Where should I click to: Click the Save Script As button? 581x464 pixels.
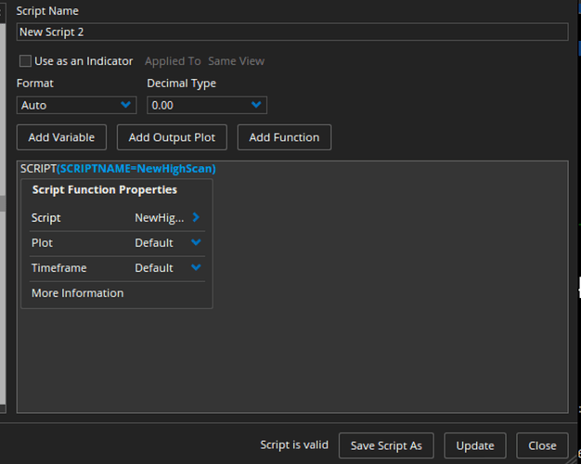coord(386,445)
